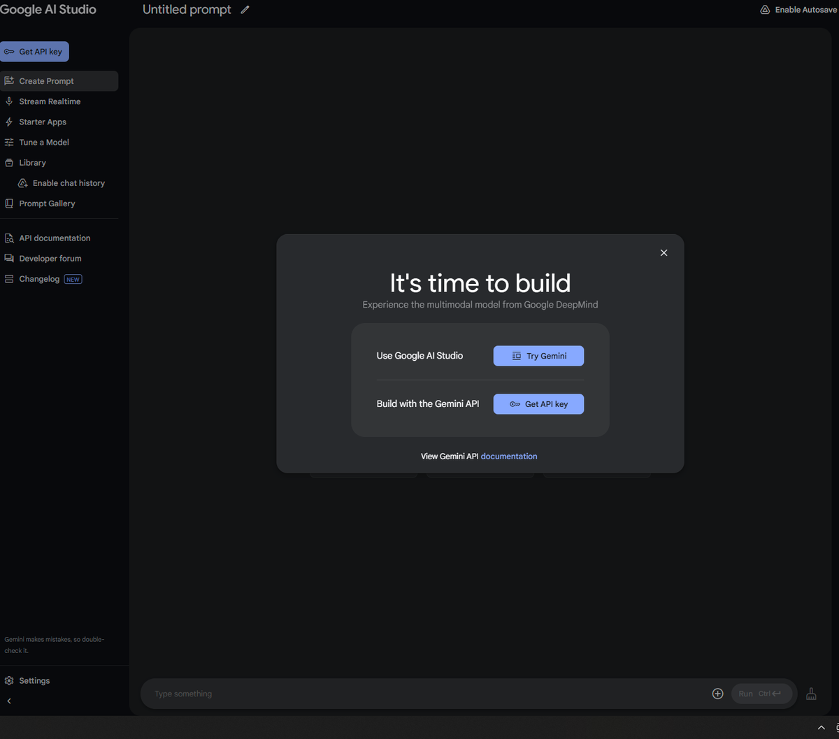
Task: Click the key icon in sidebar Get API key
Action: click(x=9, y=52)
